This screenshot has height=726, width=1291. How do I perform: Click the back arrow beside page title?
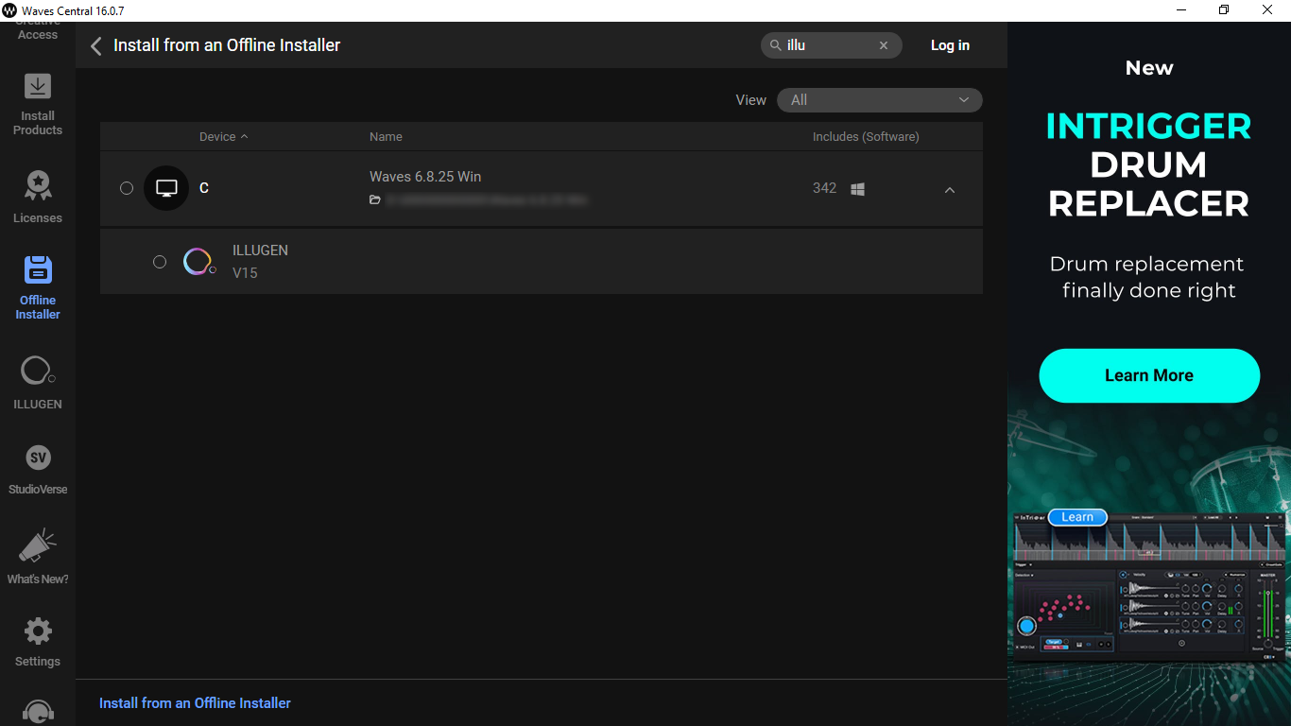(x=95, y=45)
